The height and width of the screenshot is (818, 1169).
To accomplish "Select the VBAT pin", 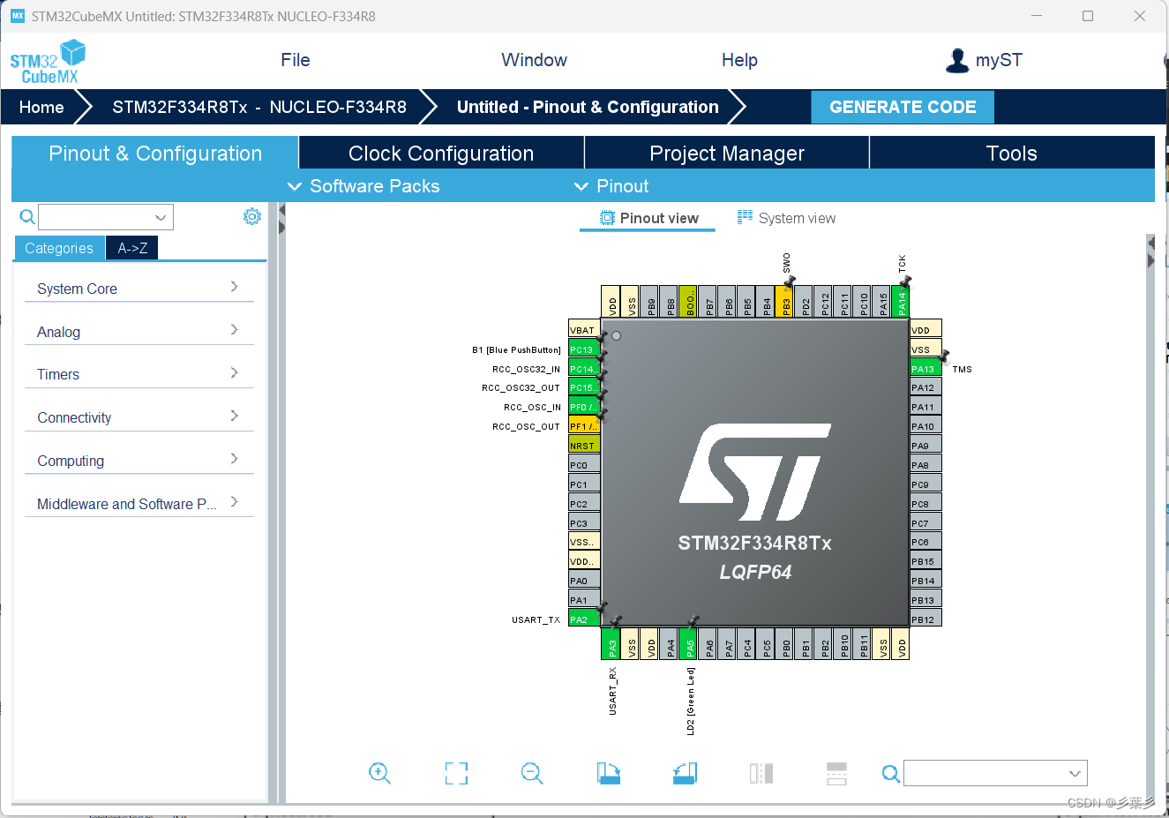I will tap(584, 330).
